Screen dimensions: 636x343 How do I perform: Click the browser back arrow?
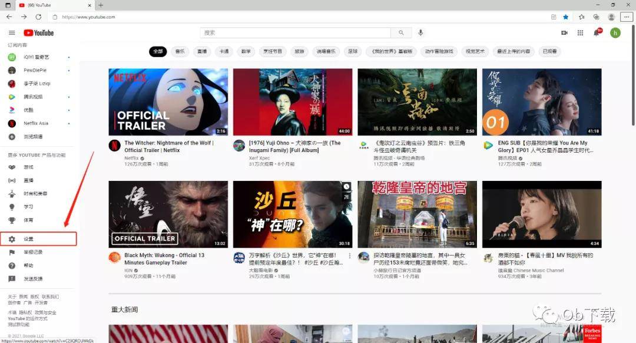[x=9, y=17]
